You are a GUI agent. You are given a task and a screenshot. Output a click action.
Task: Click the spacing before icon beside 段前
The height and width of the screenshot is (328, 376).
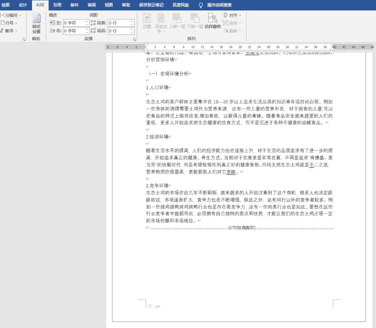pos(93,23)
